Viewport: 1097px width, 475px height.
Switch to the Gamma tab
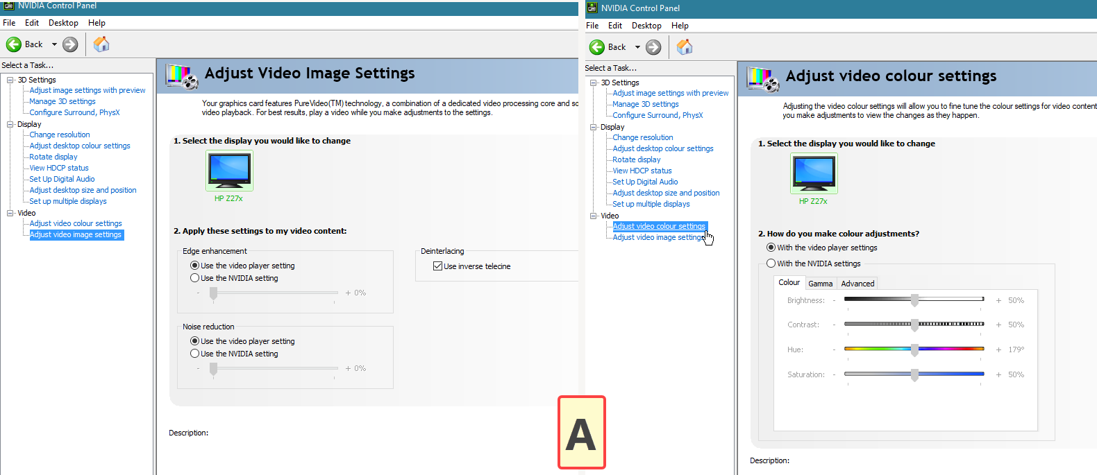820,284
